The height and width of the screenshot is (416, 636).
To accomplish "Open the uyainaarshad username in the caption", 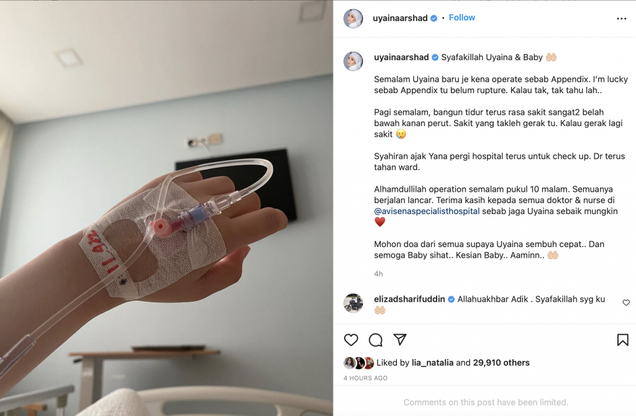I will [x=401, y=57].
